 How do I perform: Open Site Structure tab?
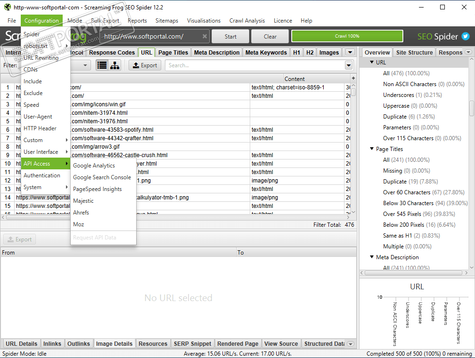[414, 53]
